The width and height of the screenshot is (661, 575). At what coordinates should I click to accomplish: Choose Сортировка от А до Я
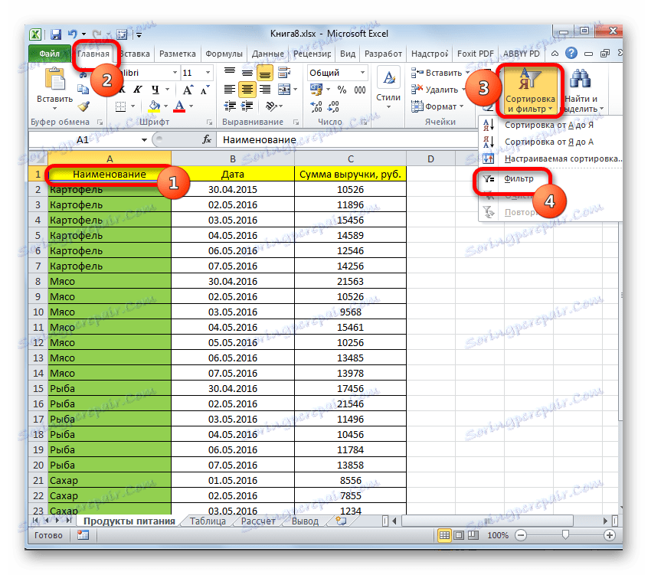point(549,125)
